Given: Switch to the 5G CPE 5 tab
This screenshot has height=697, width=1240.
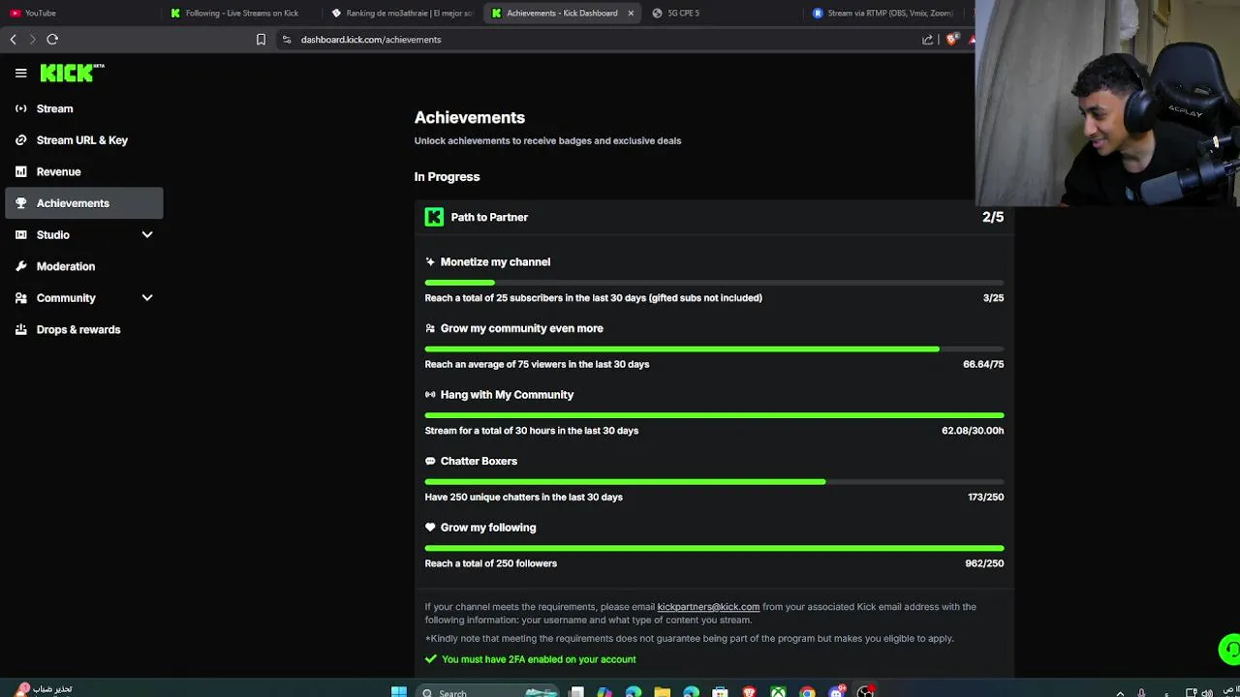Looking at the screenshot, I should (x=722, y=13).
